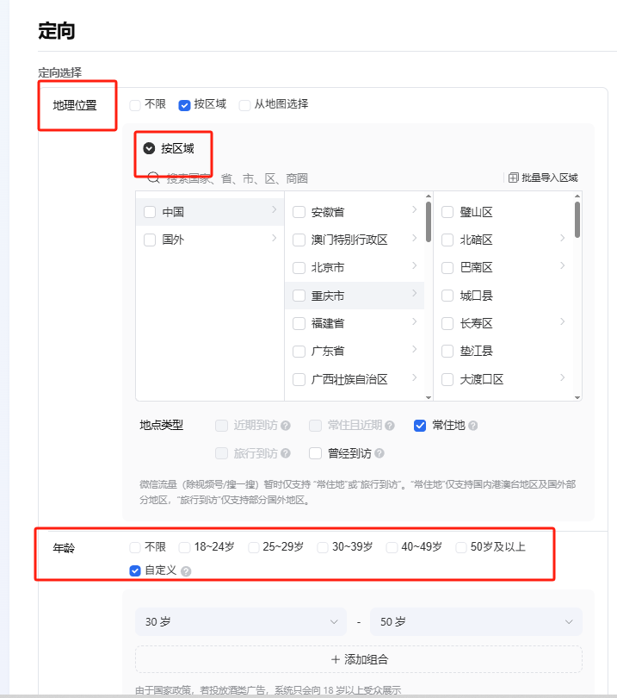The width and height of the screenshot is (617, 698).
Task: Check the 从地图选择 checkbox
Action: click(x=244, y=105)
